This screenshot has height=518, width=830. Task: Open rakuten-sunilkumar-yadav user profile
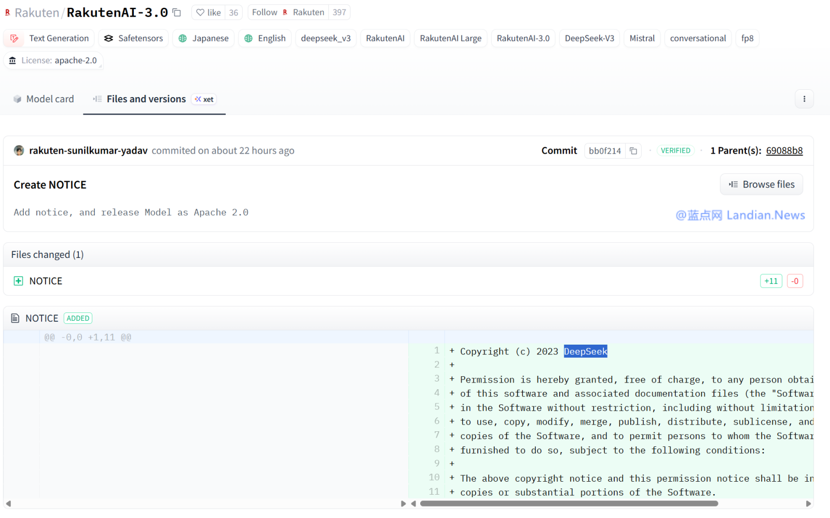click(x=88, y=151)
